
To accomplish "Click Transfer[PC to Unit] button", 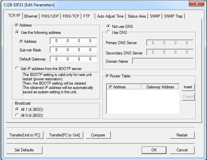I will click(65, 135).
